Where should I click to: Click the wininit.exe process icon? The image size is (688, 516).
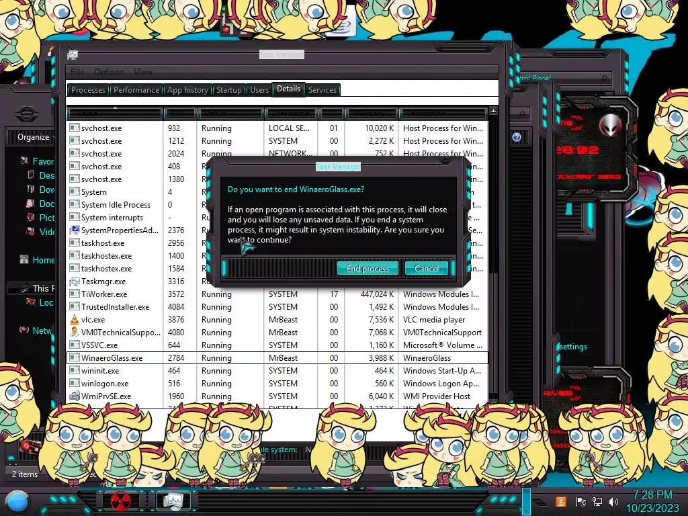[75, 370]
